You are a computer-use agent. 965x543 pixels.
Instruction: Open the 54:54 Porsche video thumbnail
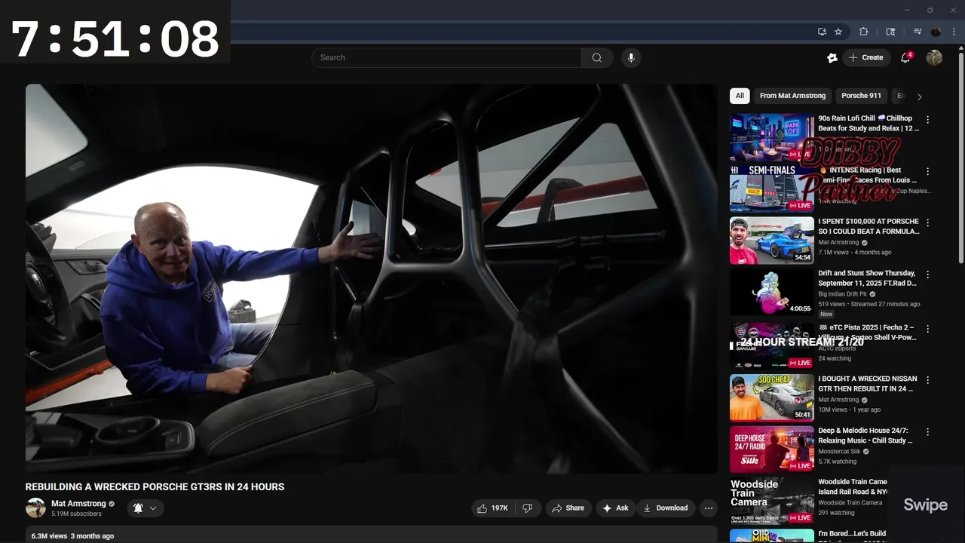click(x=771, y=241)
